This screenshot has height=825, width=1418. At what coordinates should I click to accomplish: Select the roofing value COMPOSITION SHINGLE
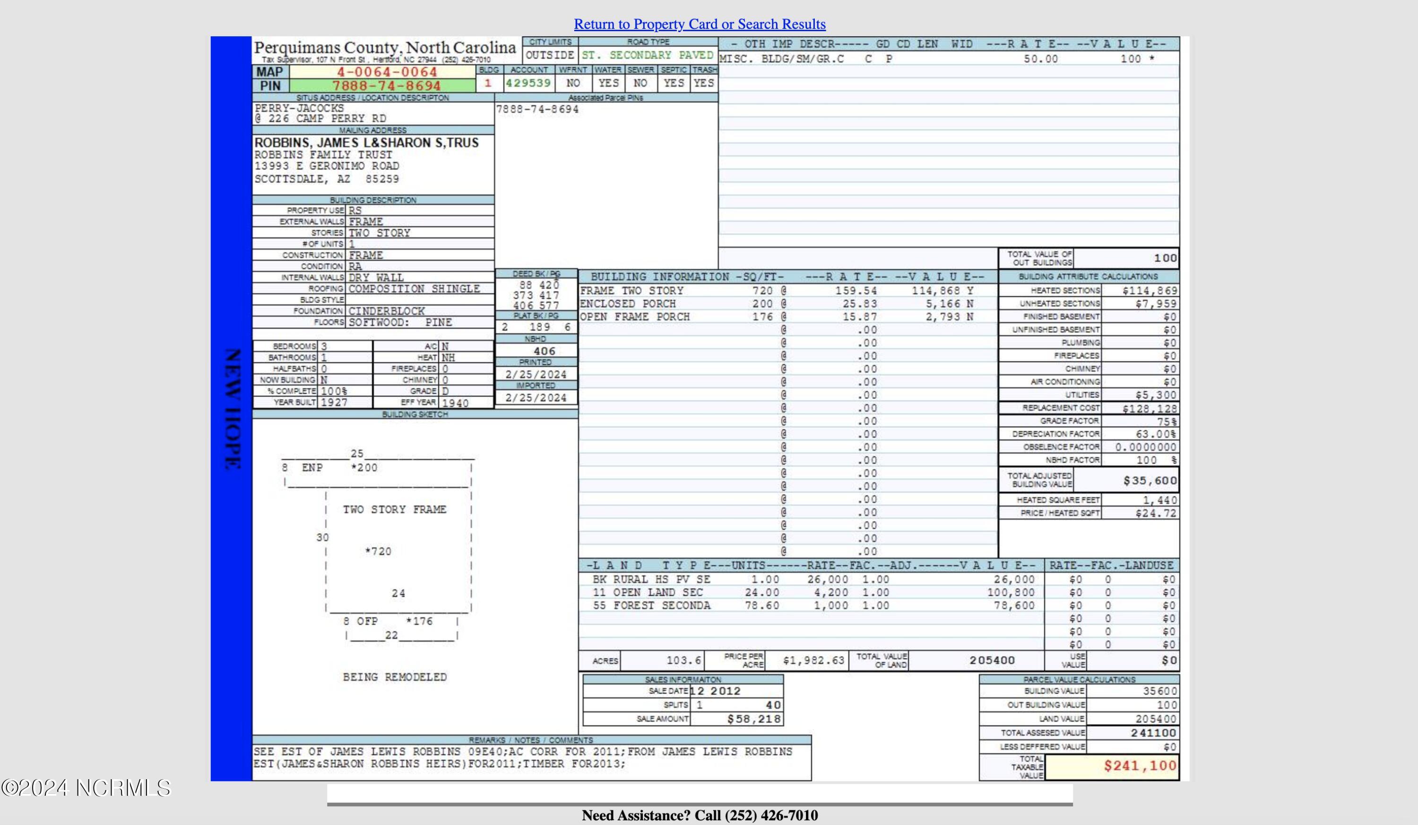point(414,289)
